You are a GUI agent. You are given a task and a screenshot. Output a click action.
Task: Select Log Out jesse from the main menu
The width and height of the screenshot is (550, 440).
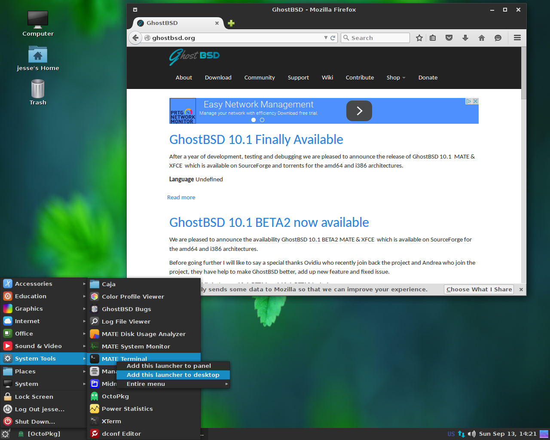click(x=44, y=409)
